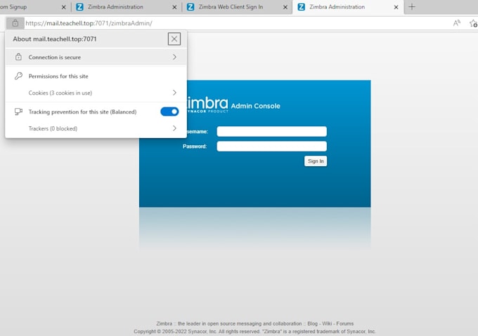Image resolution: width=478 pixels, height=336 pixels.
Task: Click the lock icon beside Connection is secure
Action: [x=18, y=57]
